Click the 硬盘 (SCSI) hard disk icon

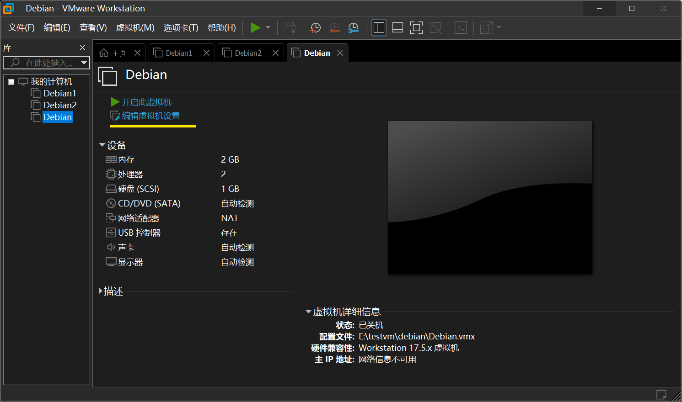[111, 189]
